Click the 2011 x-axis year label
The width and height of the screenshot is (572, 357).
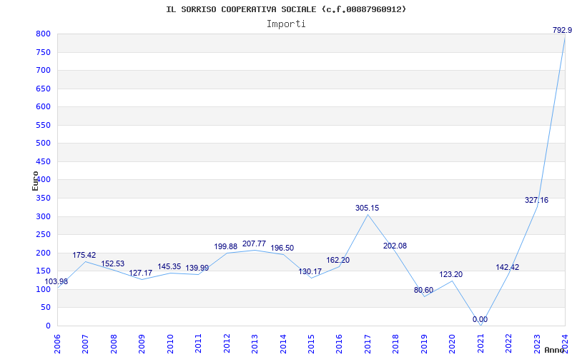click(x=199, y=344)
